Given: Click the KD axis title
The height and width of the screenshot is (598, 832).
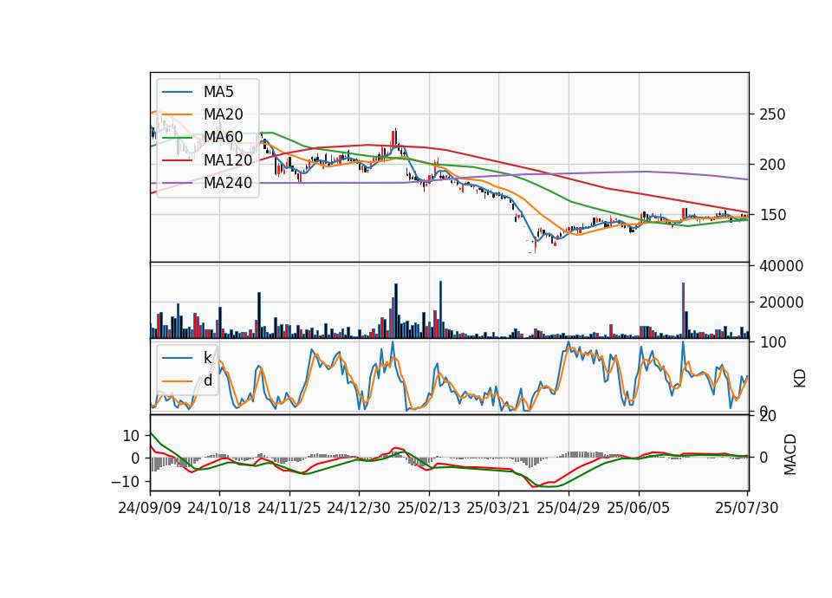Looking at the screenshot, I should pyautogui.click(x=800, y=378).
